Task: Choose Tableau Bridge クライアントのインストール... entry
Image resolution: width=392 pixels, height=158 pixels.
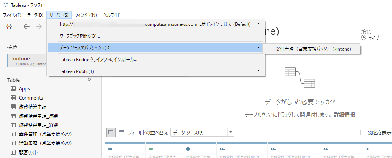Action: point(156,60)
